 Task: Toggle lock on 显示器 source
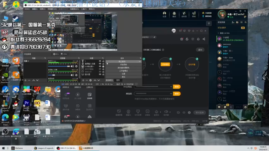pyautogui.click(x=103, y=74)
